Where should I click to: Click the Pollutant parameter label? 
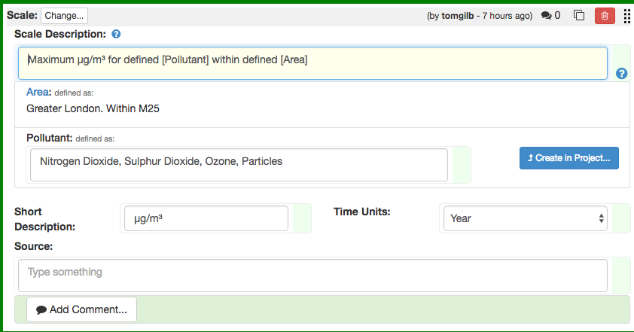(50, 138)
